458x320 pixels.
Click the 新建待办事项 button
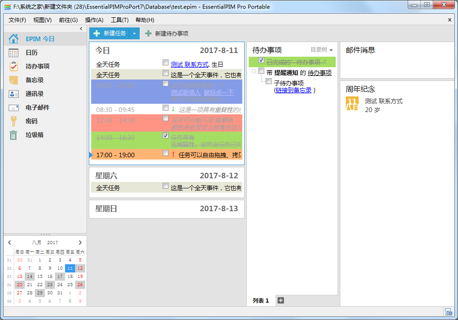click(x=167, y=33)
